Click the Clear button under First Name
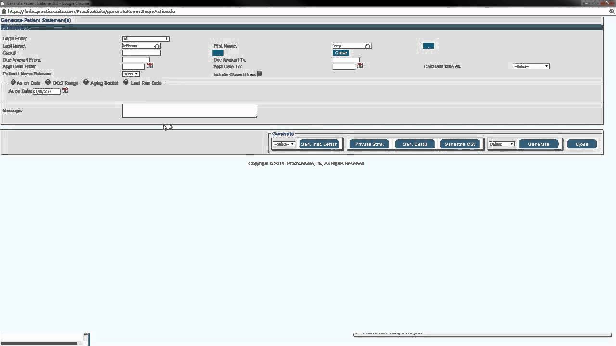 coord(341,53)
